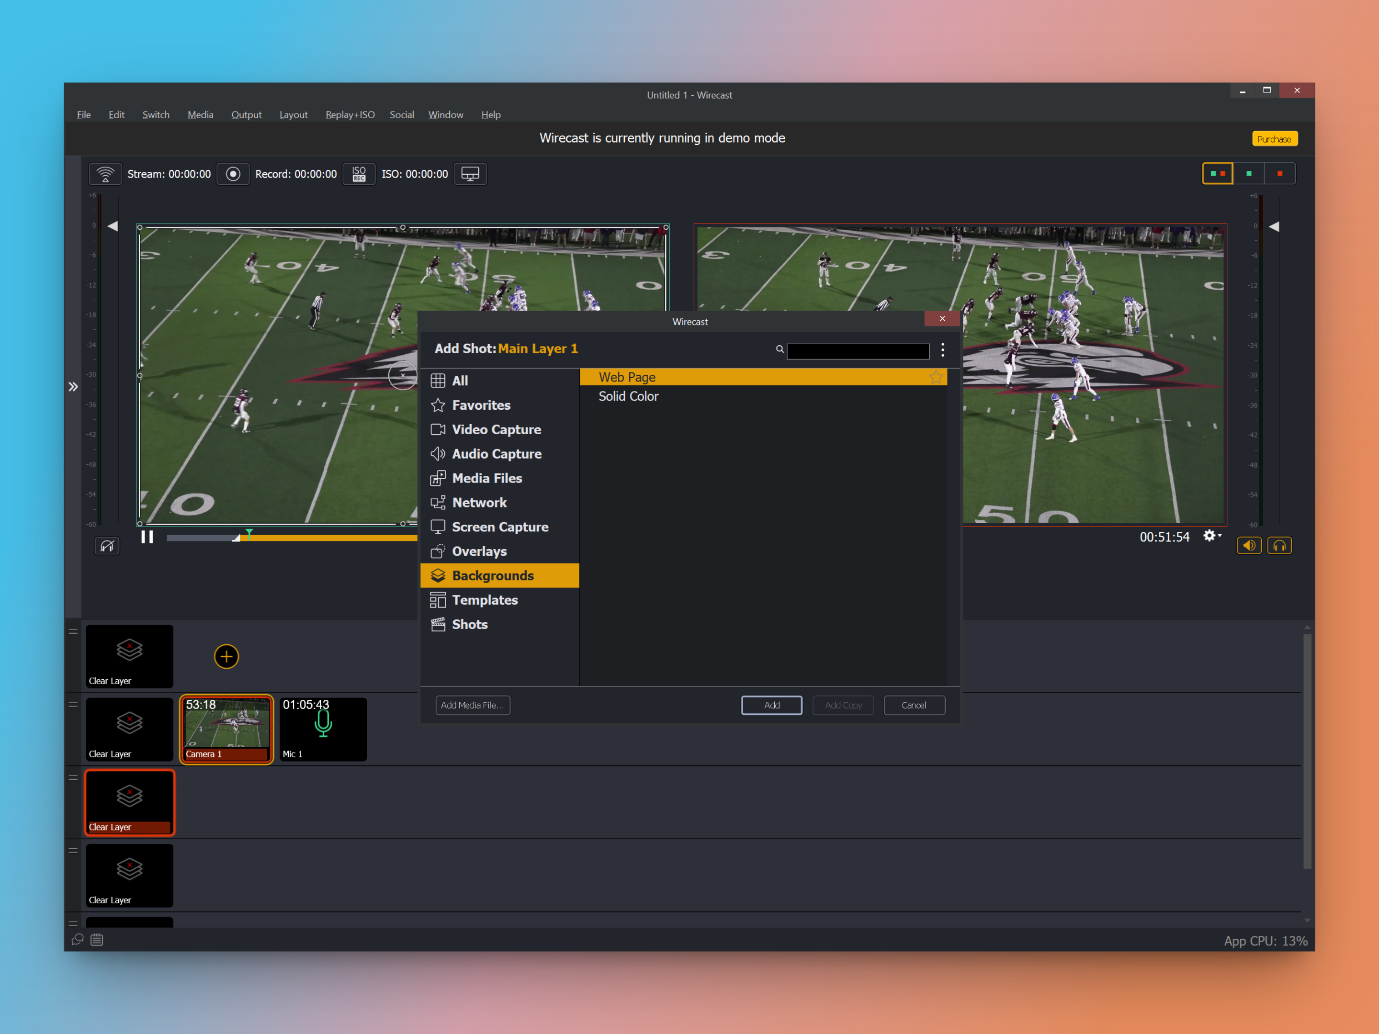
Task: Open the calendar scheduler icon in status bar
Action: click(x=97, y=939)
